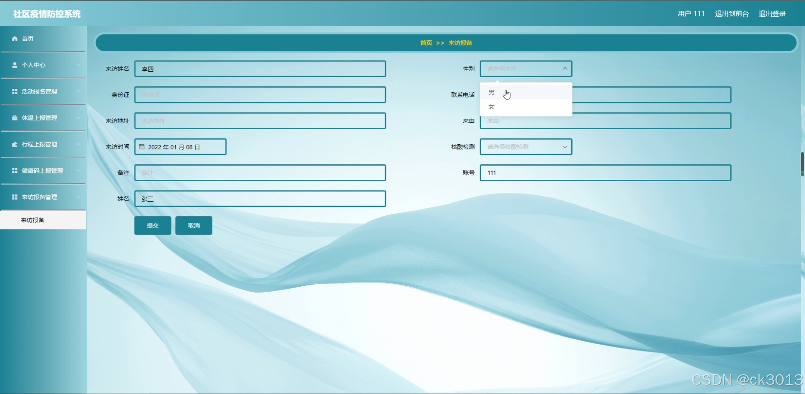805x394 pixels.
Task: Select 女 in the gender list
Action: point(526,106)
